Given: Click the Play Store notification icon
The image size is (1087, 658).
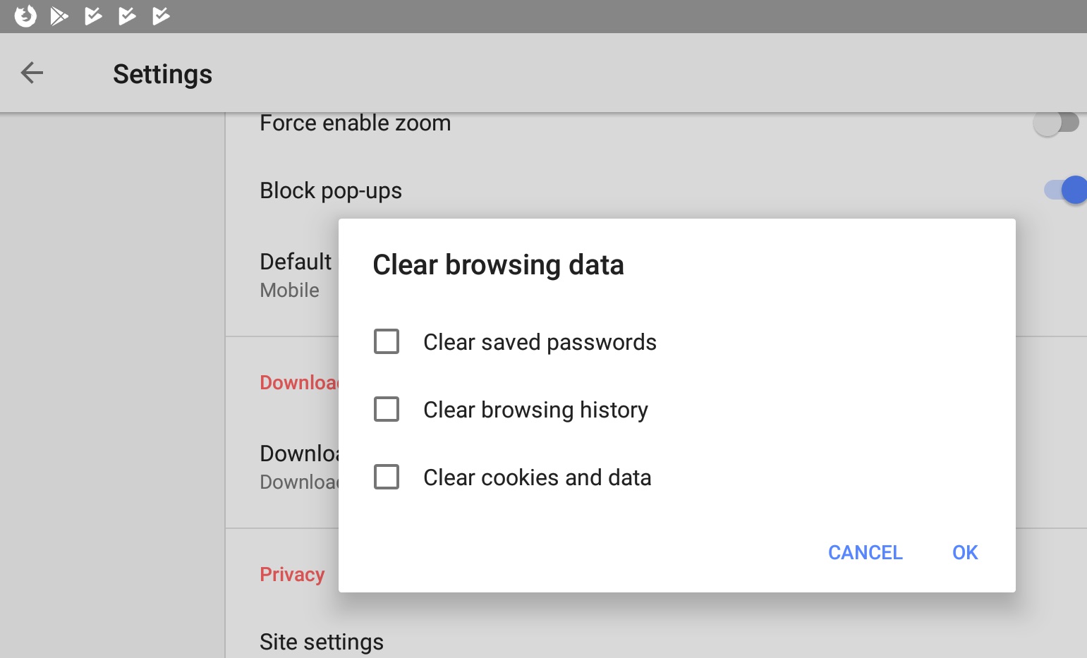Looking at the screenshot, I should point(59,16).
